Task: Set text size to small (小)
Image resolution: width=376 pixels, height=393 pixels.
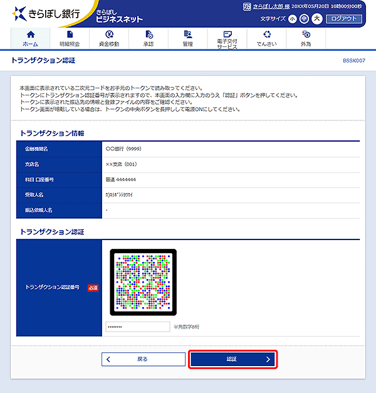Action: click(x=292, y=19)
